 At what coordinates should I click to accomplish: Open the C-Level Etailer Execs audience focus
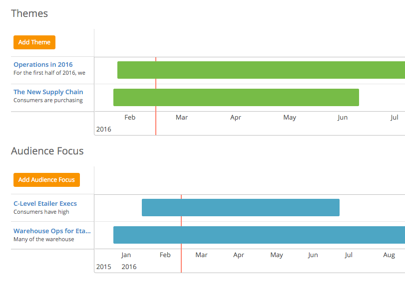(x=45, y=203)
